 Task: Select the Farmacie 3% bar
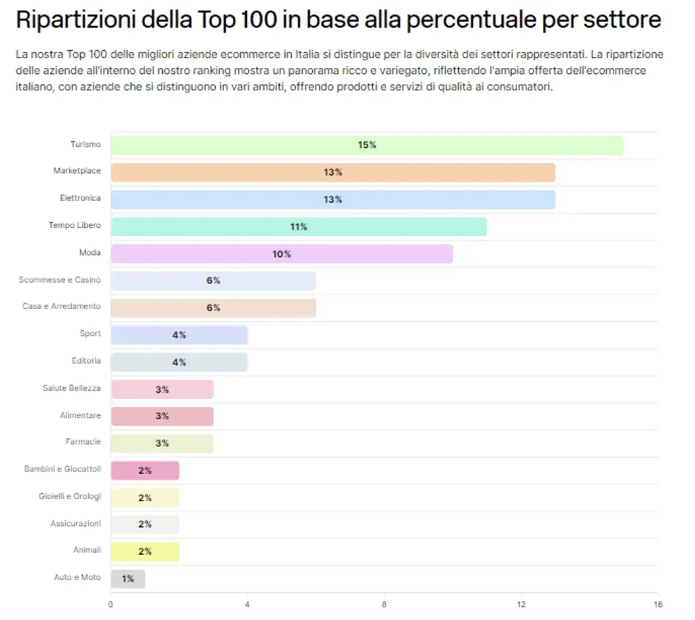click(162, 444)
